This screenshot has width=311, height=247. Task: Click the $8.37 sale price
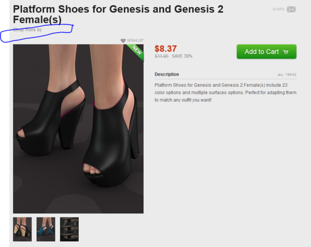tap(167, 49)
